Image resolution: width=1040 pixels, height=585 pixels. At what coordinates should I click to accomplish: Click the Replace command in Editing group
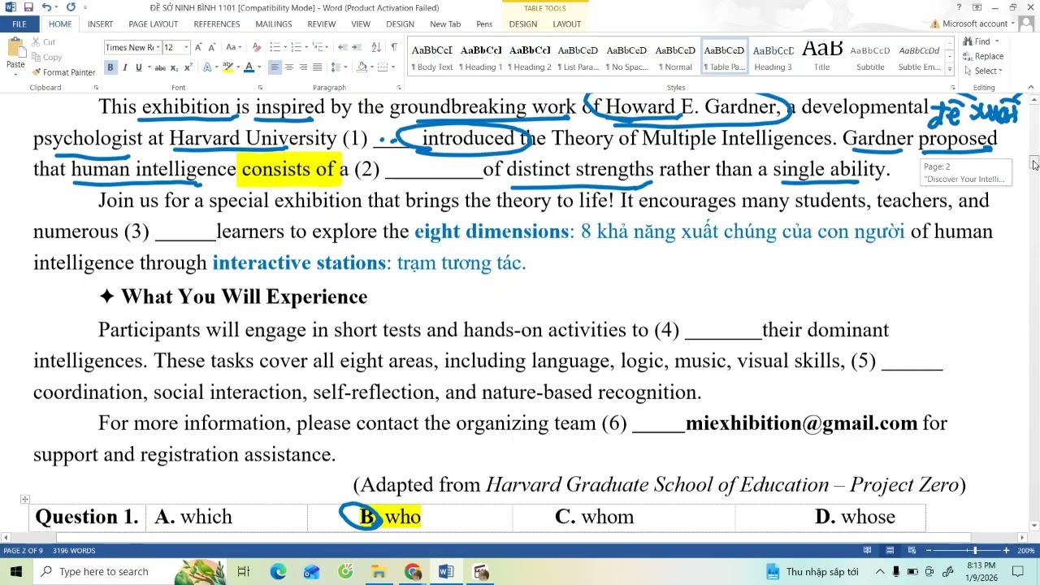[983, 56]
